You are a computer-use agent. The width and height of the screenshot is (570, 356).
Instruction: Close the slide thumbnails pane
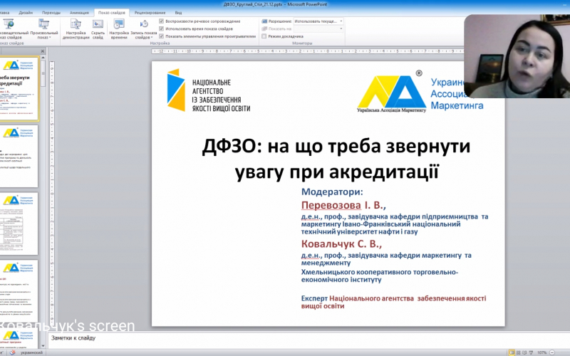coord(43,51)
